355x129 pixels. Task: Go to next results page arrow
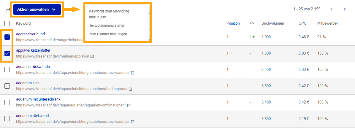coord(345,9)
